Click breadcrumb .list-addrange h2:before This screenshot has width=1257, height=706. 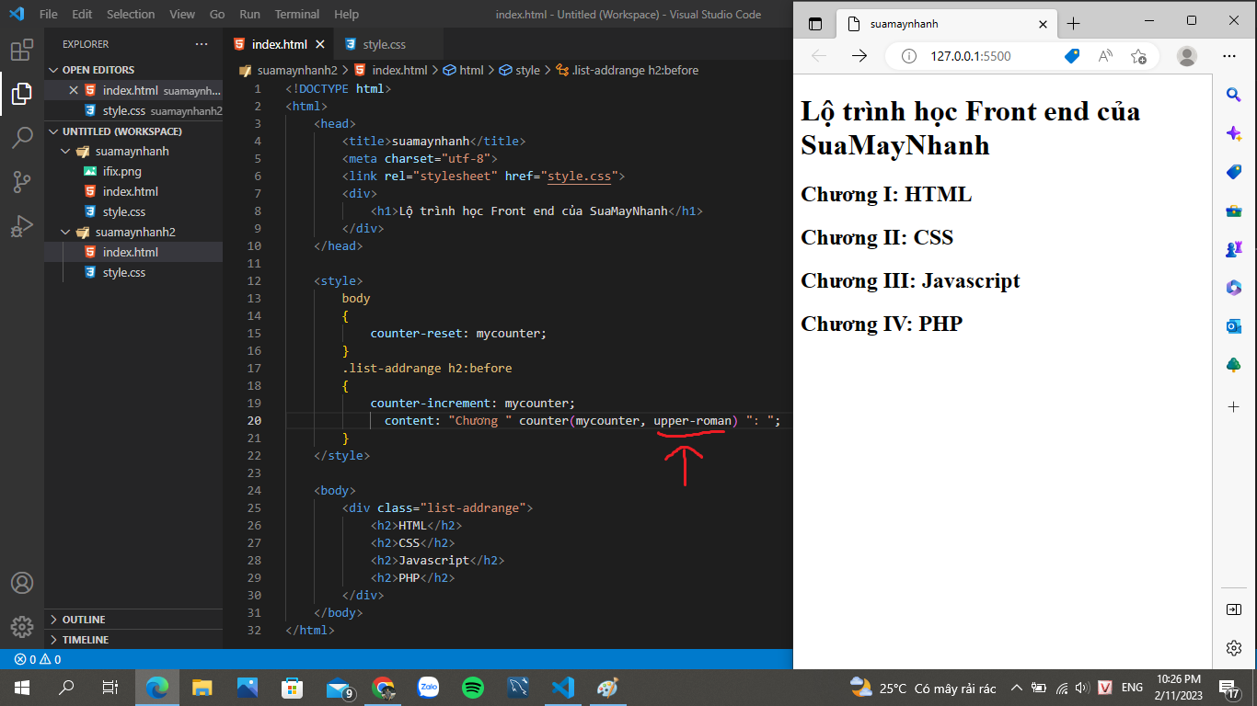click(635, 70)
